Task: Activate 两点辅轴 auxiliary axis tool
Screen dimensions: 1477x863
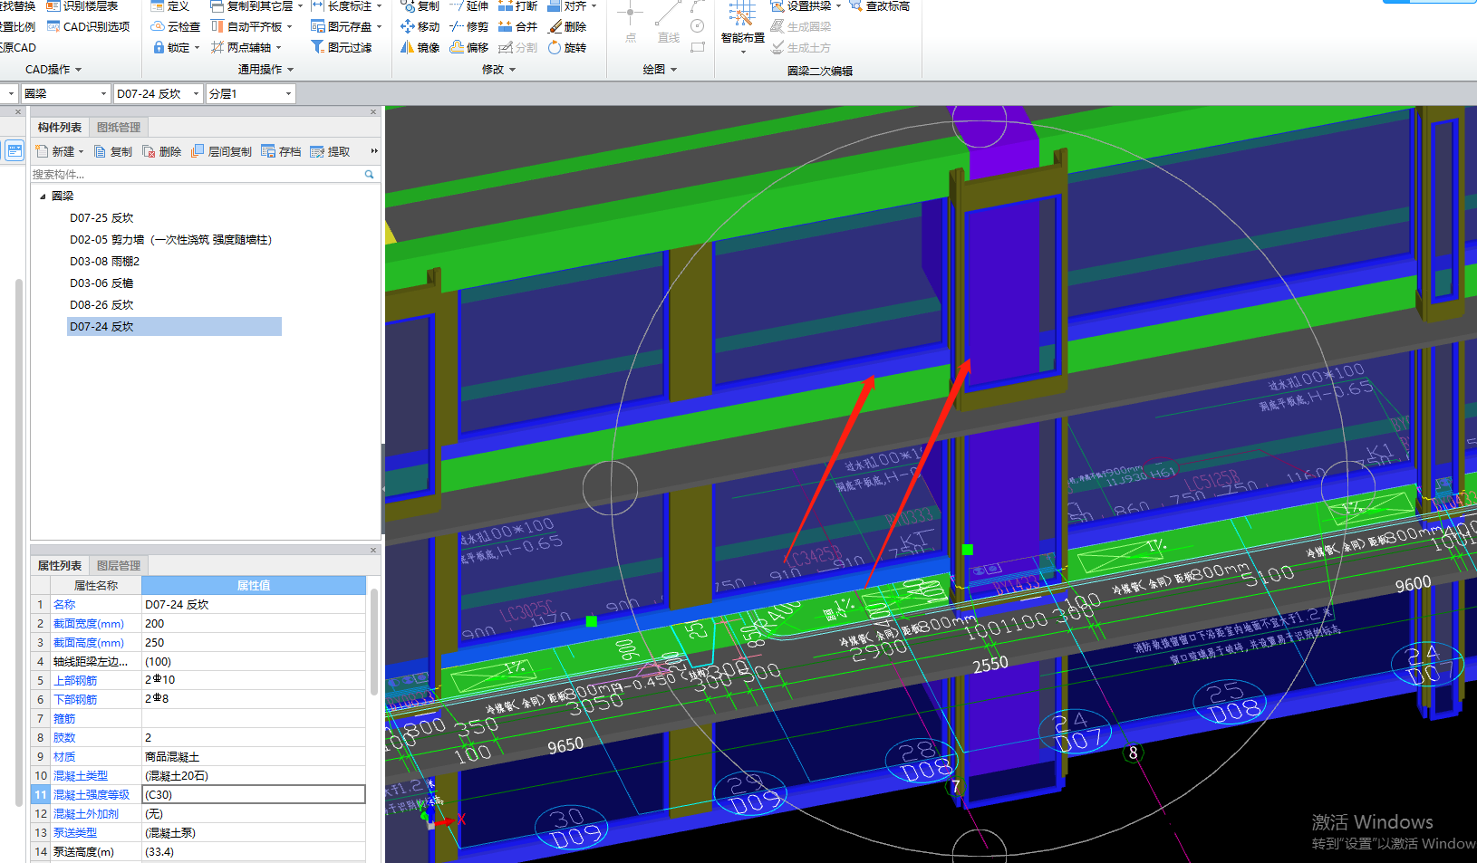Action: point(246,47)
